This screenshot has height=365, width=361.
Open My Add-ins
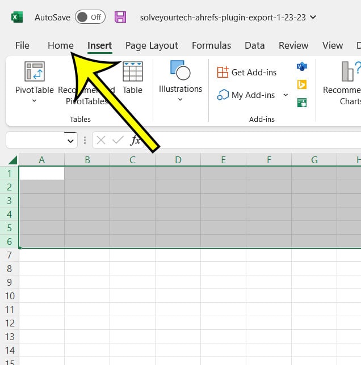pyautogui.click(x=246, y=95)
